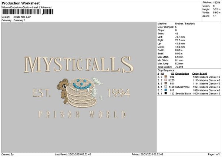Click the teddy bear in the embroidery preview
The width and height of the screenshot is (222, 157).
tap(63, 91)
